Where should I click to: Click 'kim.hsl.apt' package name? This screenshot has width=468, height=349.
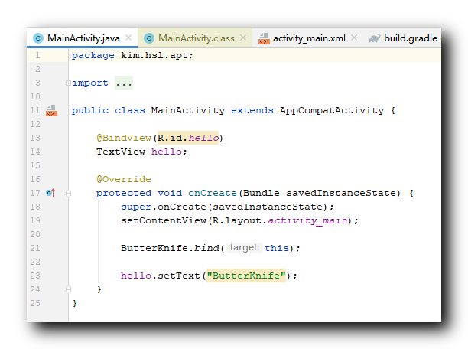coord(154,55)
